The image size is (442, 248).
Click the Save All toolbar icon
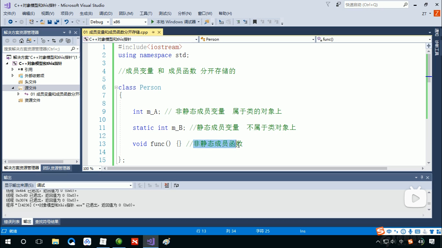pyautogui.click(x=57, y=22)
